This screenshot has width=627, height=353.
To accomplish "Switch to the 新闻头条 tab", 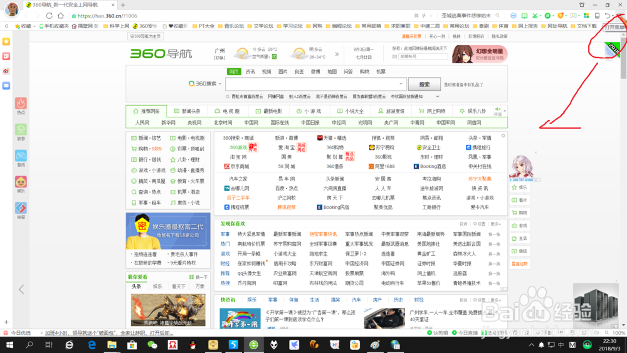I will (x=187, y=111).
